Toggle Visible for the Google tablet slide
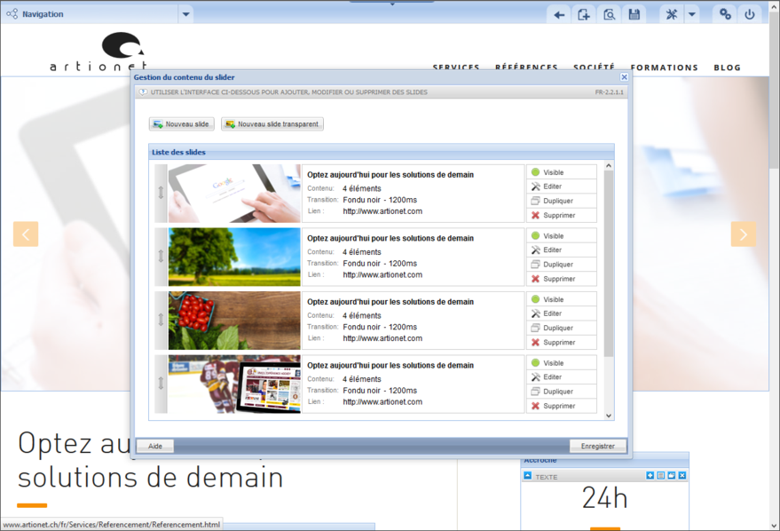 pos(562,172)
